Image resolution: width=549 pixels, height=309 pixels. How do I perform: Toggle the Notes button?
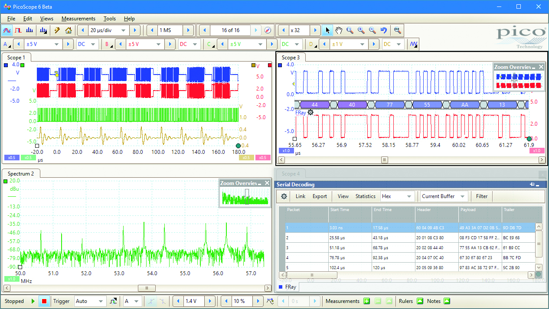pos(447,301)
